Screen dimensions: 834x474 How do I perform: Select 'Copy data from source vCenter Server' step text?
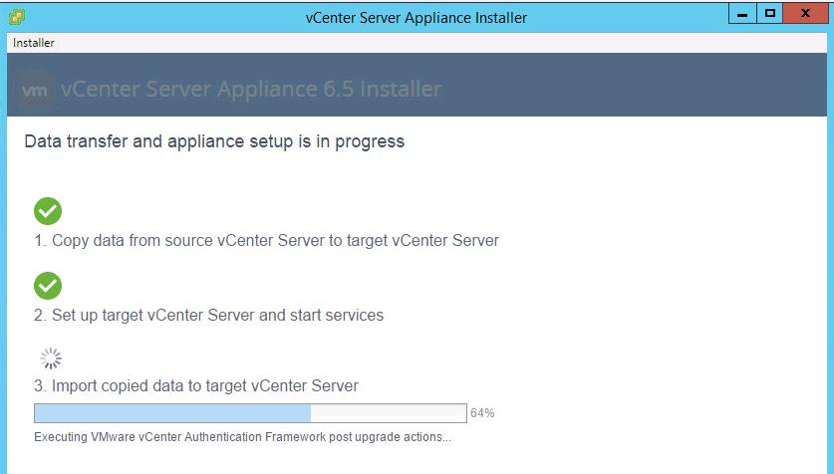[266, 240]
